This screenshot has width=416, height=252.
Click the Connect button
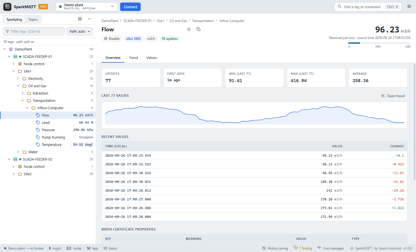tap(130, 7)
